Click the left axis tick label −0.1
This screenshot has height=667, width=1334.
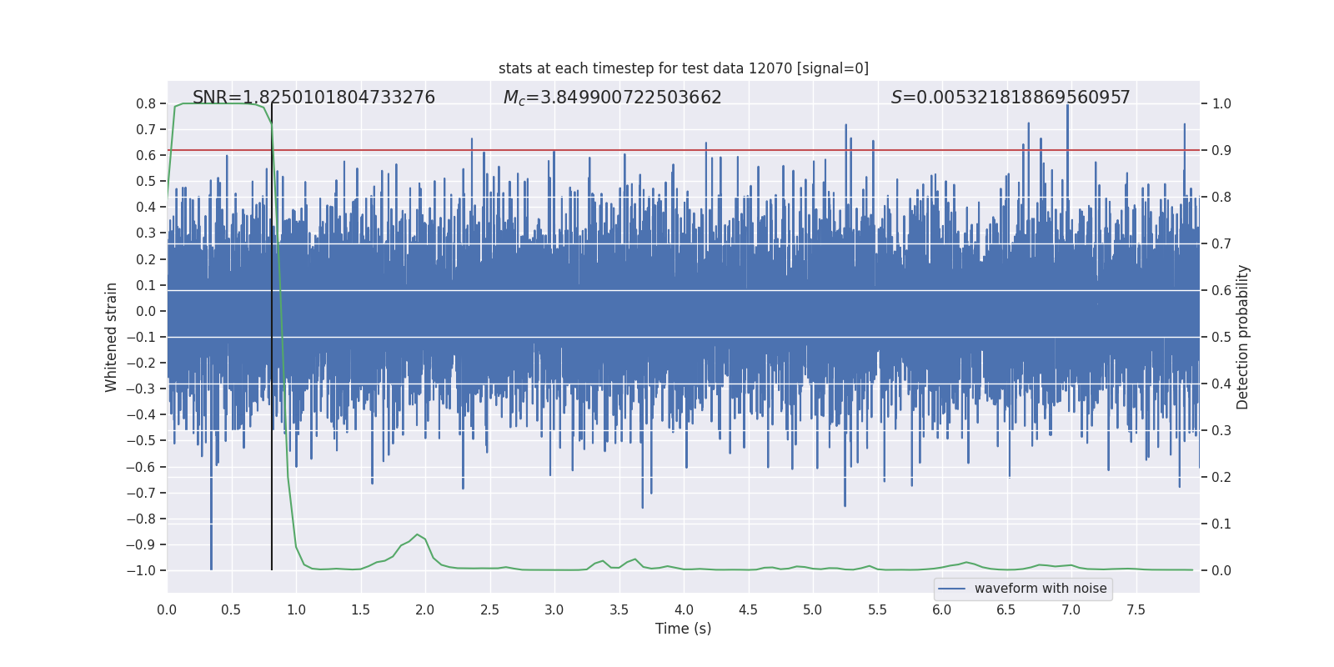point(141,337)
